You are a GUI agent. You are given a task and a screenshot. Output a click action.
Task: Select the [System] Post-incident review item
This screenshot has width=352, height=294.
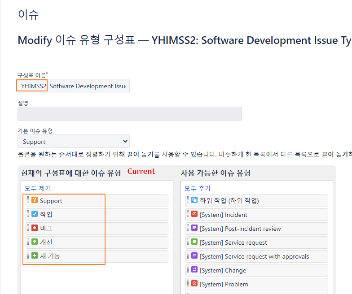(257, 229)
